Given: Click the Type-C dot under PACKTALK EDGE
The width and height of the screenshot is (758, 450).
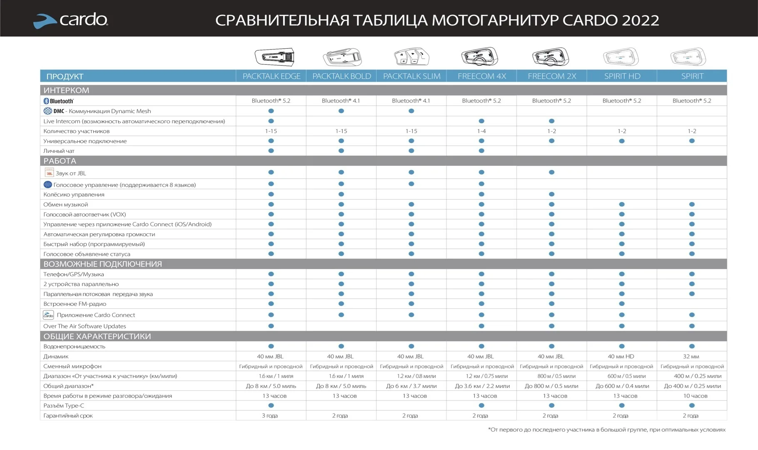Looking at the screenshot, I should coord(271,405).
